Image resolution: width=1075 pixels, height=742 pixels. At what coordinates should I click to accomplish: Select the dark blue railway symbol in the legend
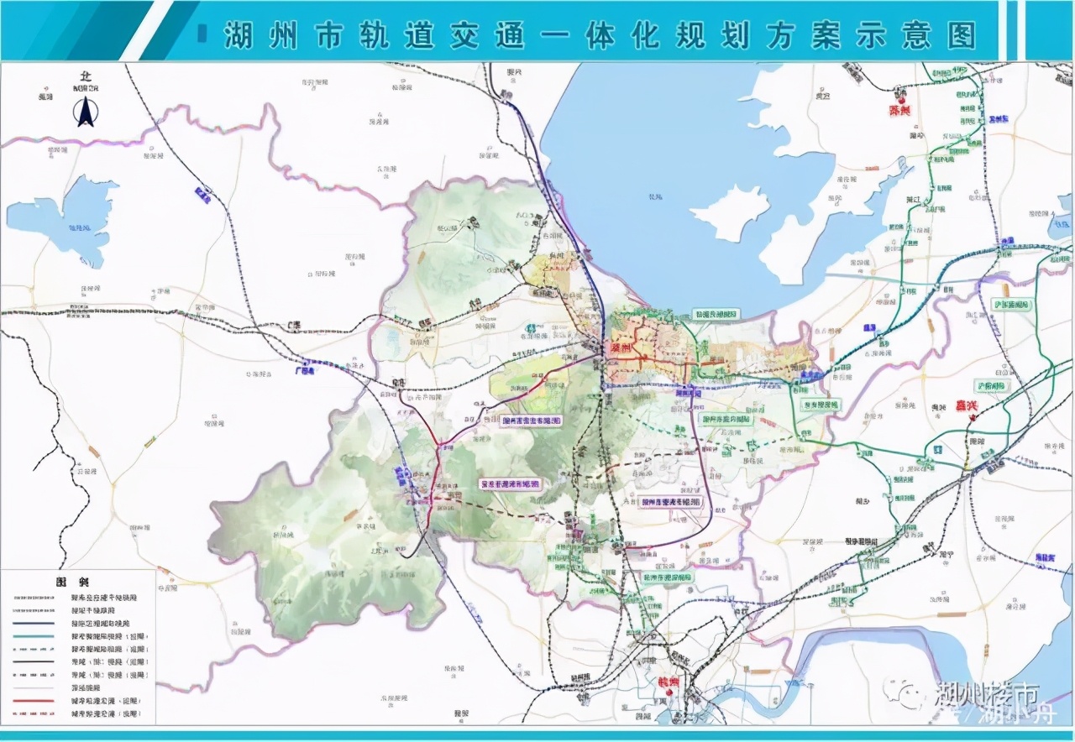click(34, 625)
